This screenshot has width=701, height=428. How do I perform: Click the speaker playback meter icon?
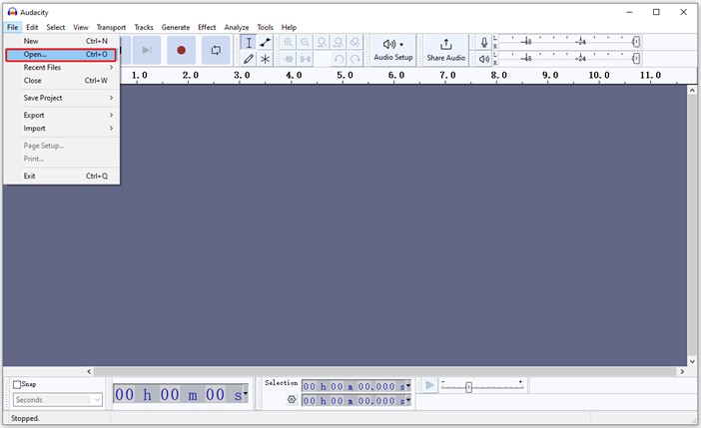484,59
